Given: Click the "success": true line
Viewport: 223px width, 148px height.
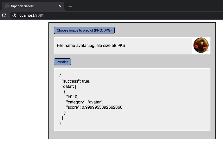Looking at the screenshot, I should tap(76, 81).
